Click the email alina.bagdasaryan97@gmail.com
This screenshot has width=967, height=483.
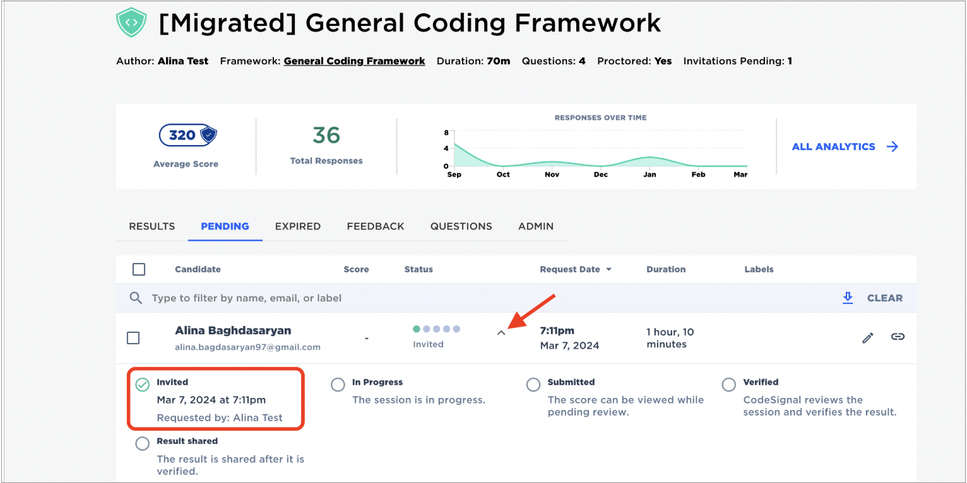coord(247,347)
